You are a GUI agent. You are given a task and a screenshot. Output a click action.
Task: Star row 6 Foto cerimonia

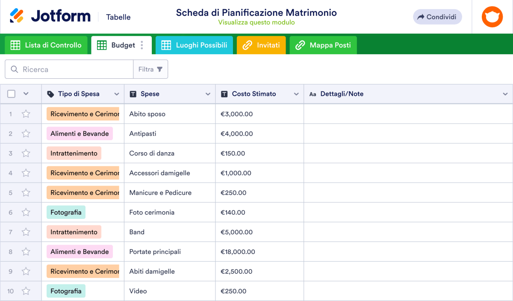26,212
